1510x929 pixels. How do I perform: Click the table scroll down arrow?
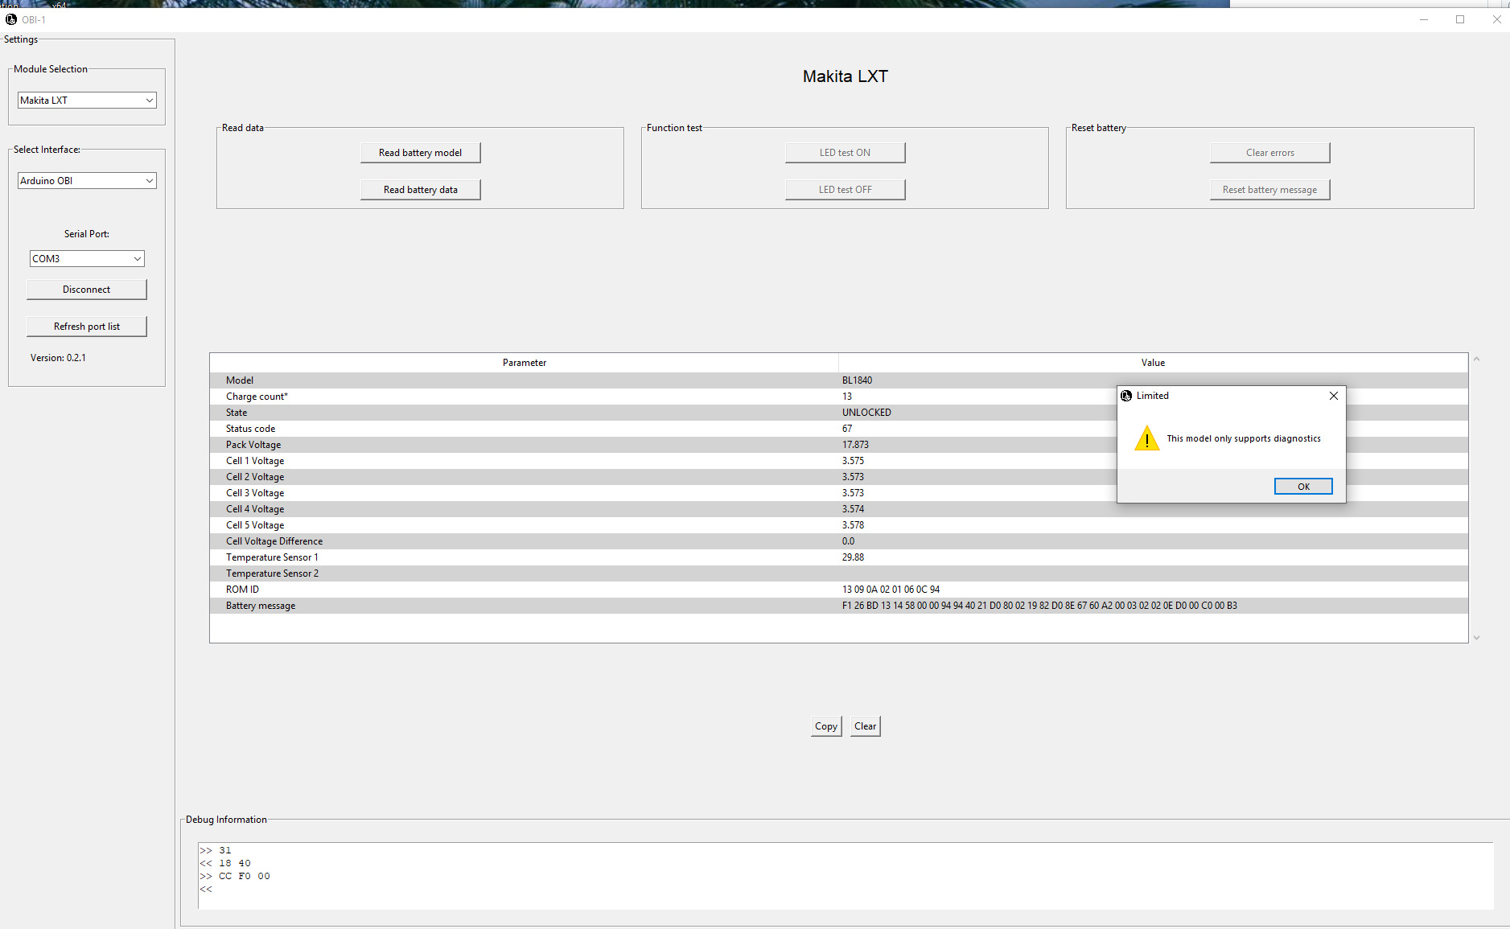(x=1476, y=637)
